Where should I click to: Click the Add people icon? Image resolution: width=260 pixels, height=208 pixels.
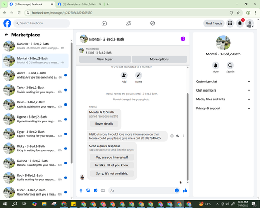[124, 75]
